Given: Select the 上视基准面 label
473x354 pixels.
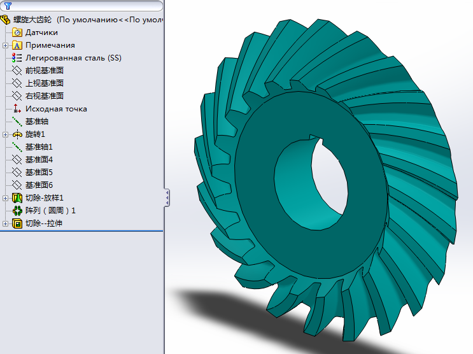Looking at the screenshot, I should click(45, 83).
